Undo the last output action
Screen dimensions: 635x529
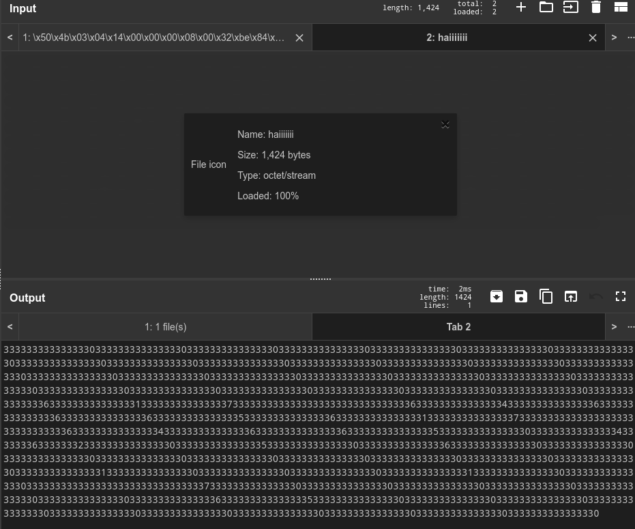pyautogui.click(x=595, y=296)
